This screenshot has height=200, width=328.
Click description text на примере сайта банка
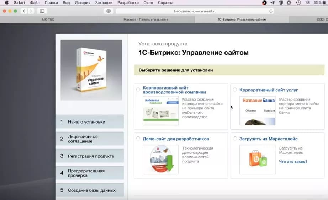[299, 106]
